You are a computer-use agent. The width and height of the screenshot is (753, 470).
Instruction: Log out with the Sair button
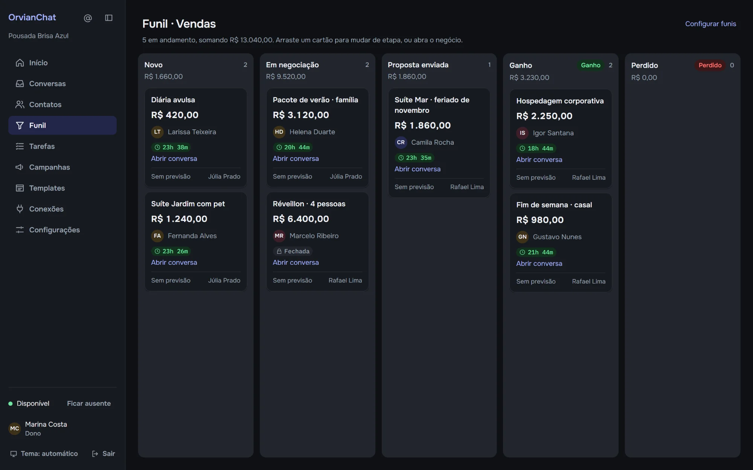(x=104, y=454)
